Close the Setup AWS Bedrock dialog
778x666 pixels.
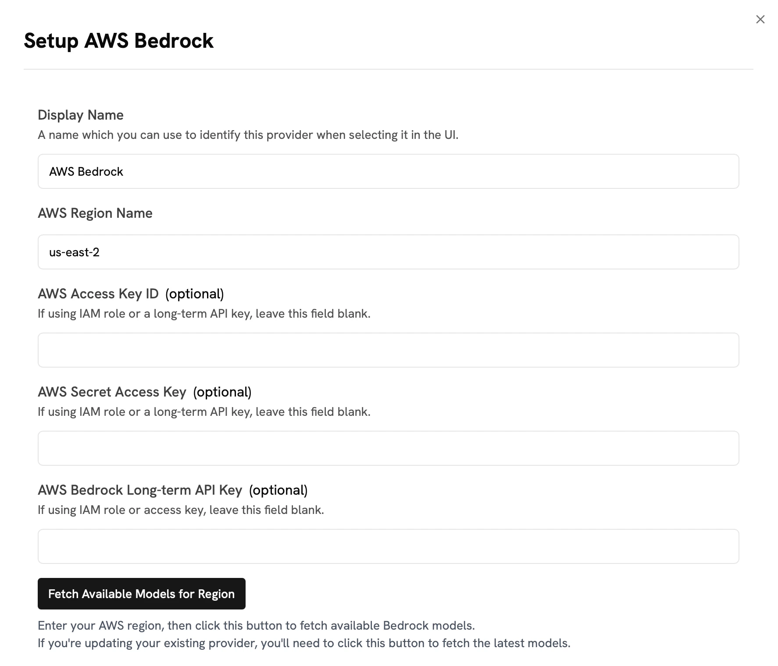[760, 19]
